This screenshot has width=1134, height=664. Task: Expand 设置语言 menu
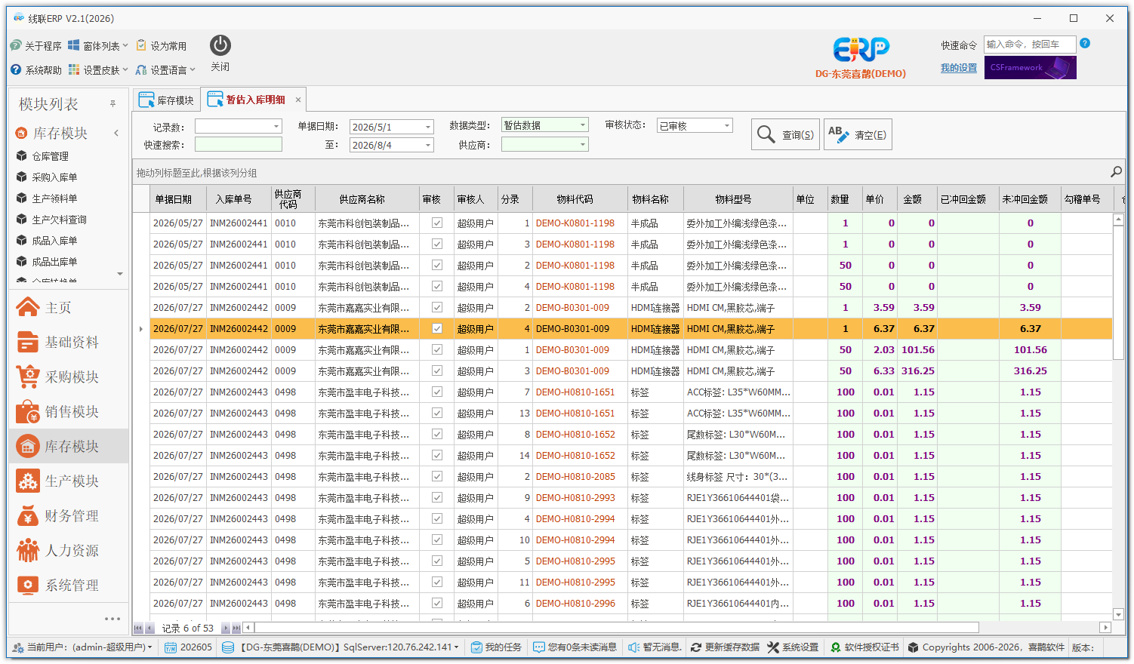pos(165,69)
